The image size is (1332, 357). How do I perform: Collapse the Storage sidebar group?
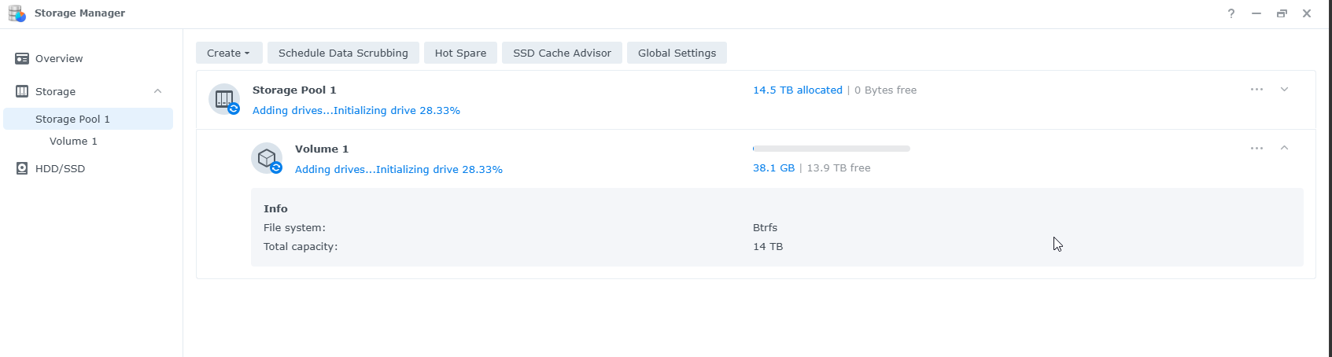coord(157,91)
